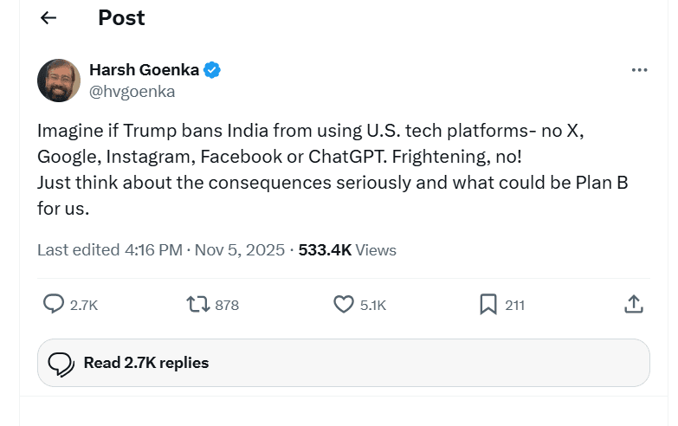This screenshot has width=678, height=426.
Task: Bookmark this post
Action: pyautogui.click(x=488, y=304)
